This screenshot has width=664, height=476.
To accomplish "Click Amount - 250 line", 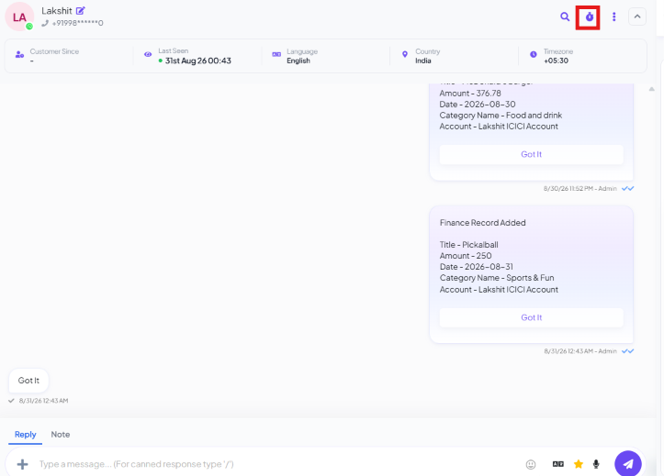I will coord(466,256).
